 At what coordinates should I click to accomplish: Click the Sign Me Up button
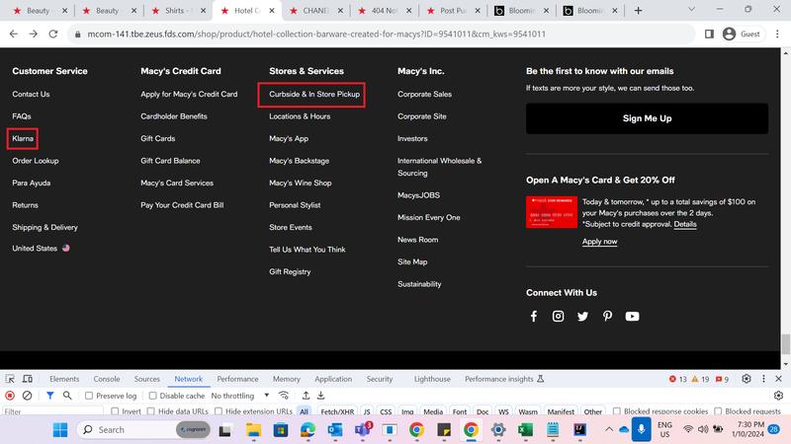[648, 118]
